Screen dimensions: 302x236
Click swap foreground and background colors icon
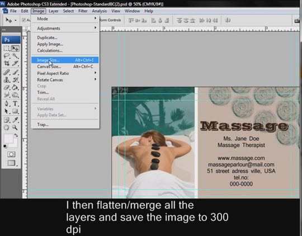tap(16, 135)
